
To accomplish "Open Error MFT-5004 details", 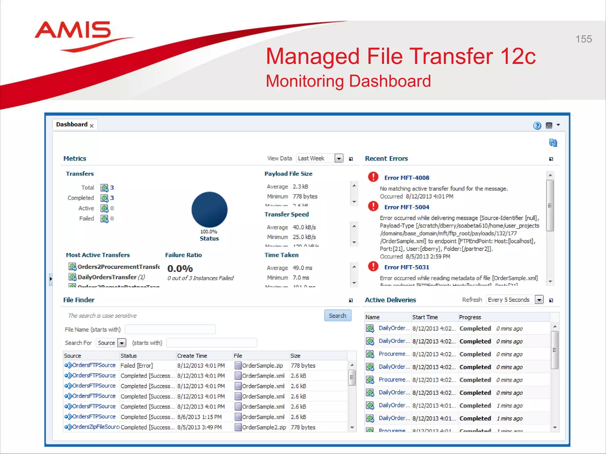I will point(407,207).
